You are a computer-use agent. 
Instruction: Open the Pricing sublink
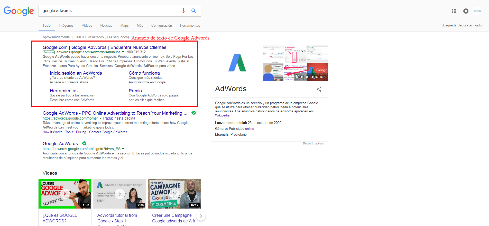[x=81, y=132]
